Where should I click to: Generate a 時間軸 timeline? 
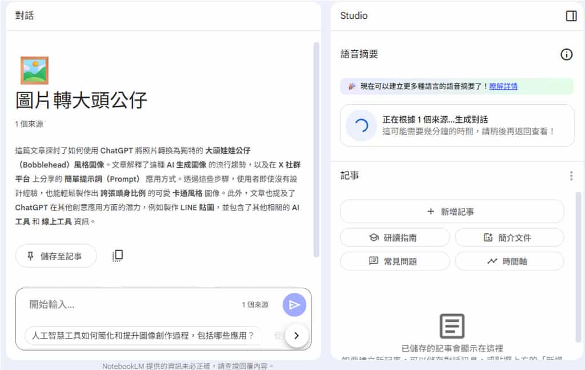point(509,261)
